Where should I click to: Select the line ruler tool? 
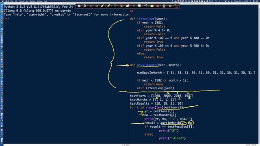(x=145, y=6)
